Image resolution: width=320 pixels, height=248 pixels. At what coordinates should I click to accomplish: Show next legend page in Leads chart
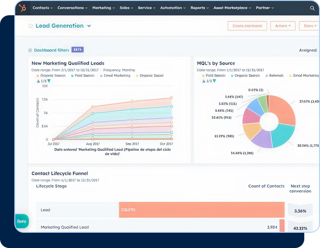49,81
